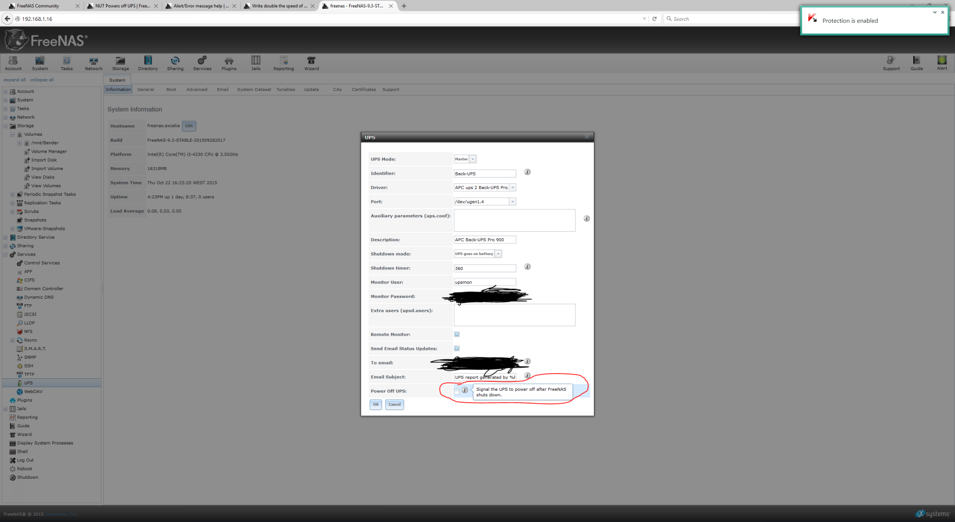Open the Jails toolbar icon
This screenshot has height=522, width=955.
pos(256,63)
